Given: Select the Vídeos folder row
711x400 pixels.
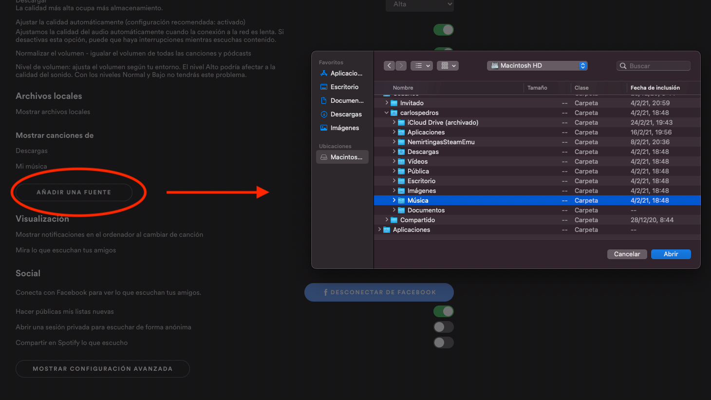Looking at the screenshot, I should [x=537, y=161].
